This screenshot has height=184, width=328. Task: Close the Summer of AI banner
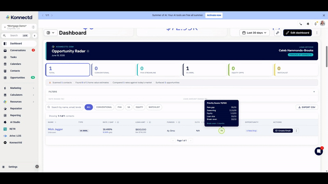click(323, 15)
